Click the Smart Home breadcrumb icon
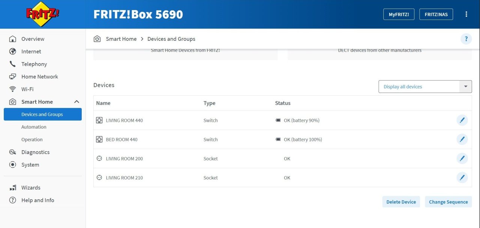This screenshot has width=480, height=228. click(97, 39)
